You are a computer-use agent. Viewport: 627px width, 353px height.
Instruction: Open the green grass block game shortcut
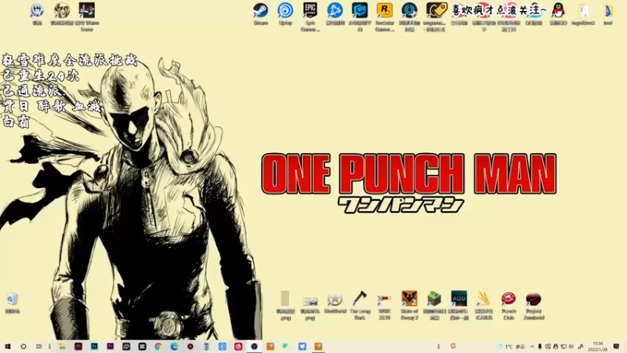[434, 305]
